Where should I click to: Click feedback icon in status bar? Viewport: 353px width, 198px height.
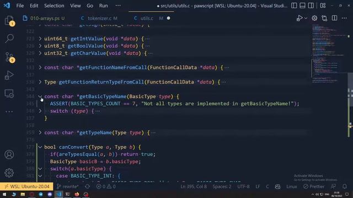tap(333, 186)
